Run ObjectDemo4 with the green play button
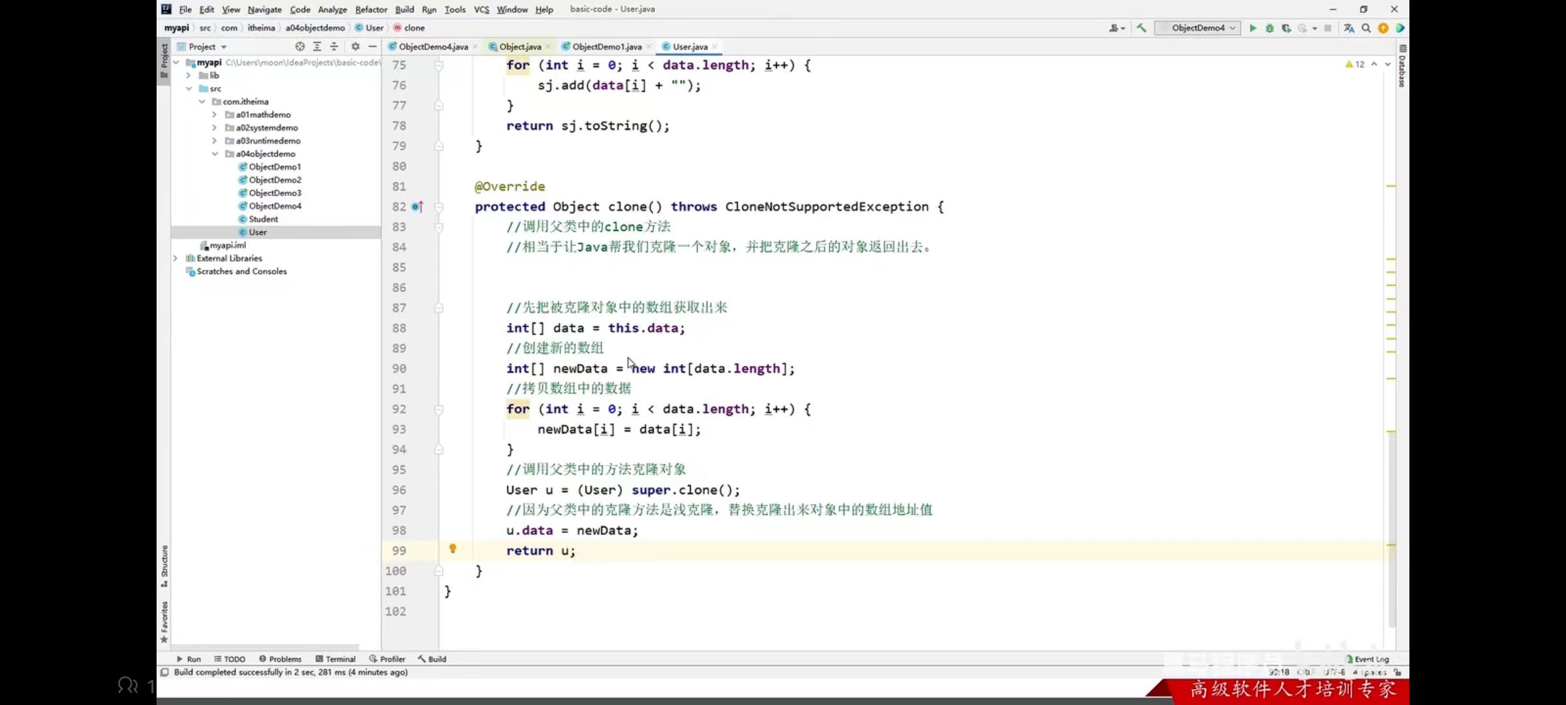The width and height of the screenshot is (1566, 705). click(1252, 28)
